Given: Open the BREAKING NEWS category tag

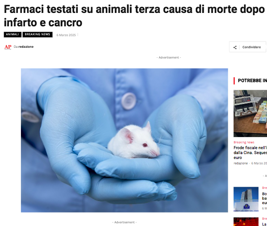Looking at the screenshot, I should coord(38,34).
